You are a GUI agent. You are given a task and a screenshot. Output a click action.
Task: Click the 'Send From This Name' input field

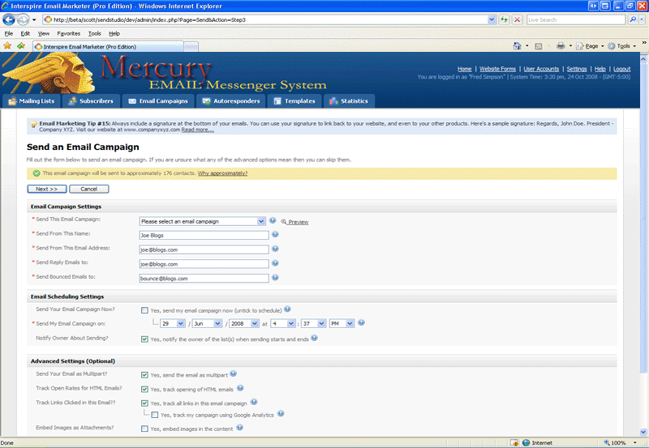[x=204, y=235]
